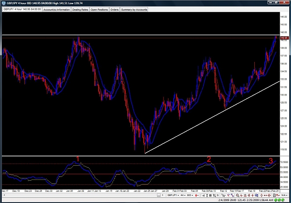Click the 72.5000 indicator axis label
Screen dimensions: 291x203
[284, 162]
